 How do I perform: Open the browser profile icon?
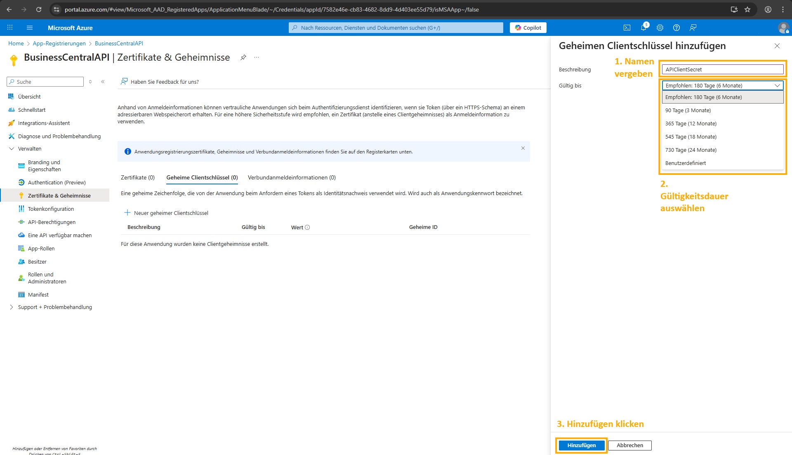pyautogui.click(x=768, y=9)
